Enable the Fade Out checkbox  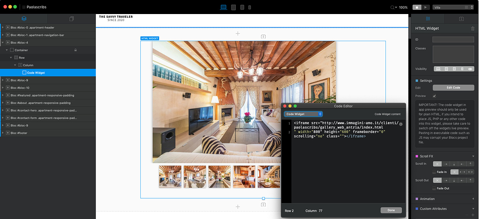(434, 188)
